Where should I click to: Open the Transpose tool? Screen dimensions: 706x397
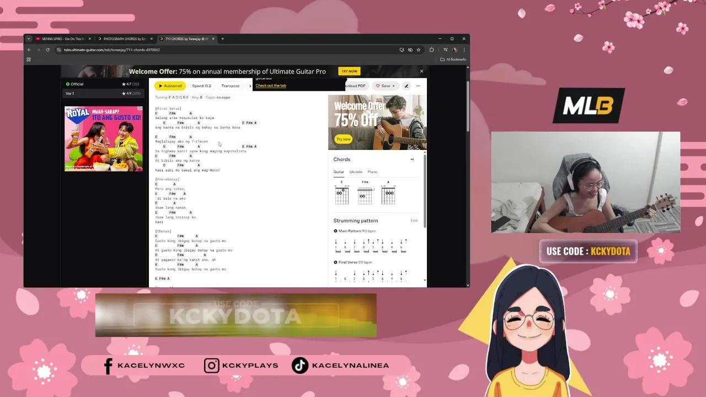coord(230,86)
